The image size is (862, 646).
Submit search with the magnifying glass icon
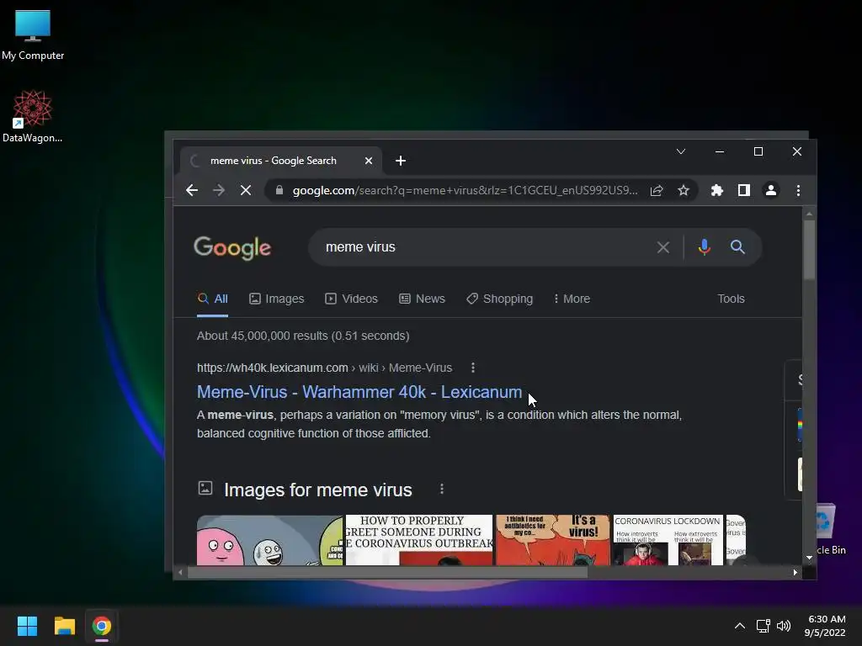coord(737,247)
